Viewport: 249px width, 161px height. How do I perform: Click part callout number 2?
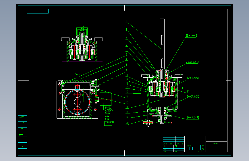click(126, 30)
